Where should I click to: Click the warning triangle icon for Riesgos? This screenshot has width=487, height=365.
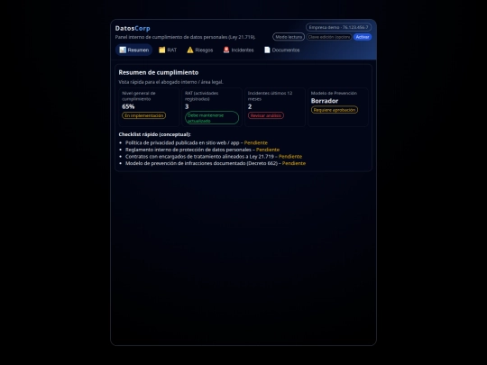[x=190, y=50]
